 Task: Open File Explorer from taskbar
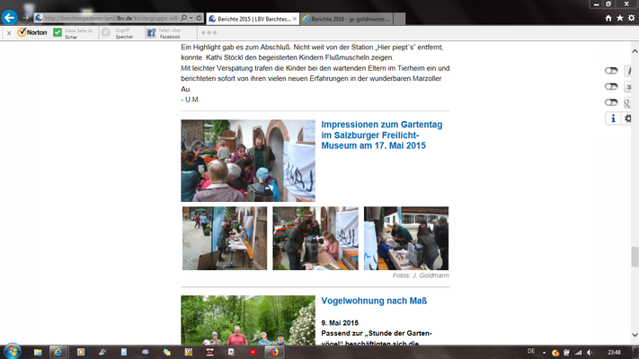click(x=38, y=352)
